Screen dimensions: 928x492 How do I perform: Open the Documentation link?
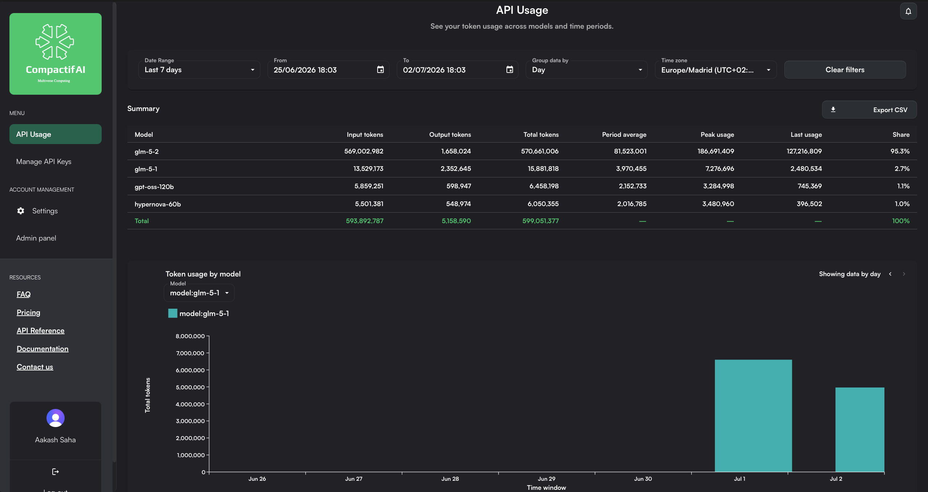pyautogui.click(x=42, y=349)
